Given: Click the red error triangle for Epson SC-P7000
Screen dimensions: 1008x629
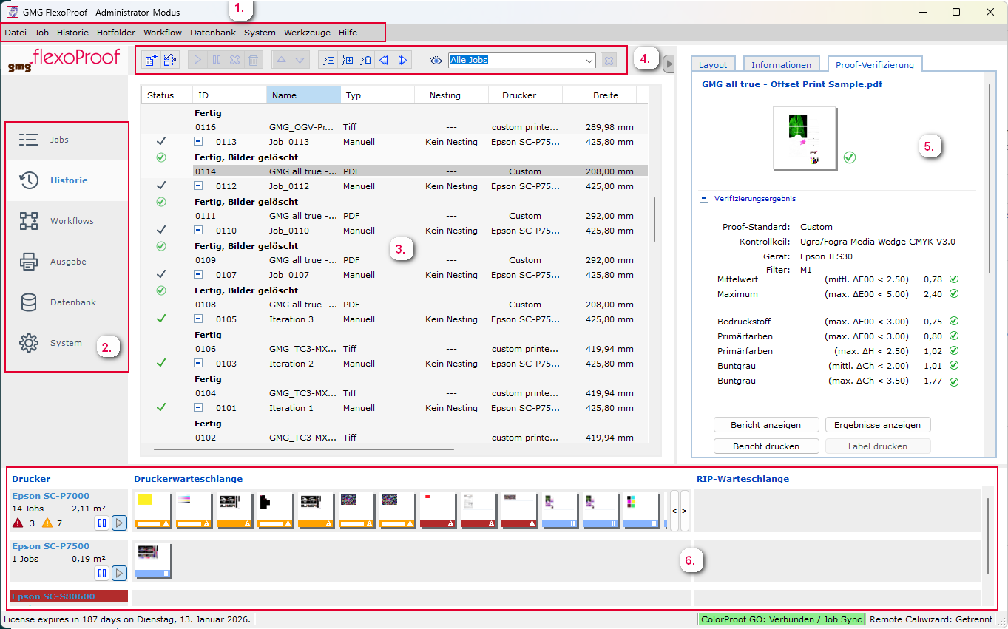Looking at the screenshot, I should pos(18,523).
